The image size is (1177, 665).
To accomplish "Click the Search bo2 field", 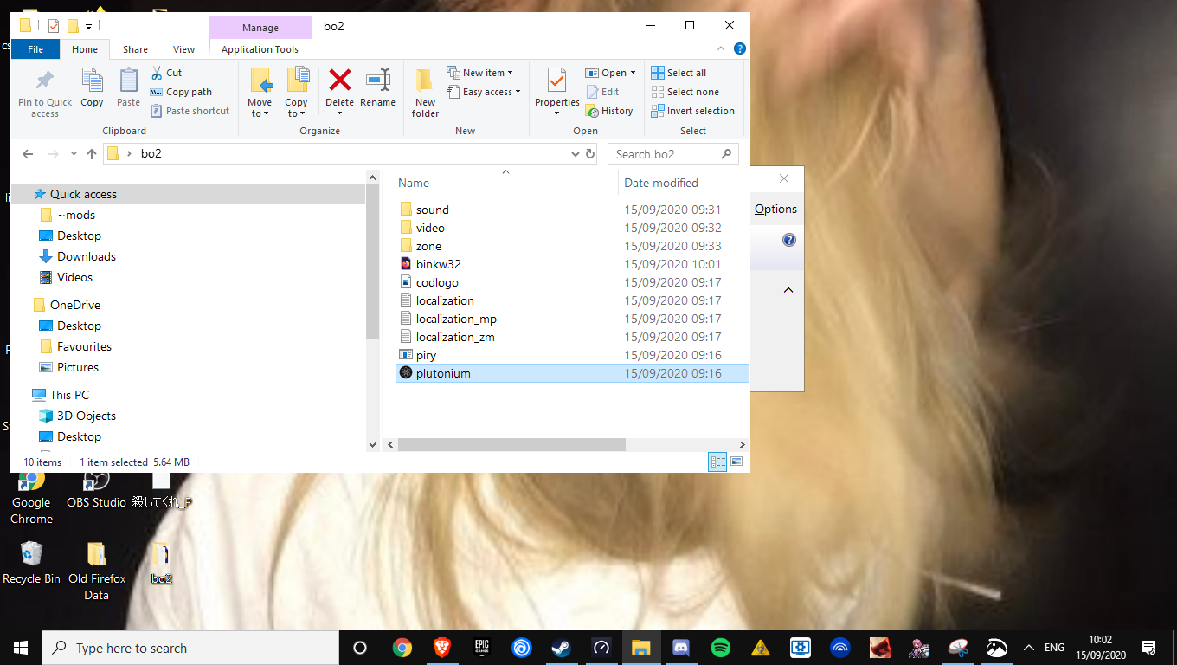I will pos(673,154).
